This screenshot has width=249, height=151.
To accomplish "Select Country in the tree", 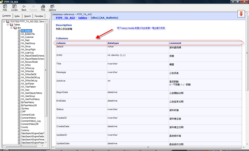I will click(25, 127).
